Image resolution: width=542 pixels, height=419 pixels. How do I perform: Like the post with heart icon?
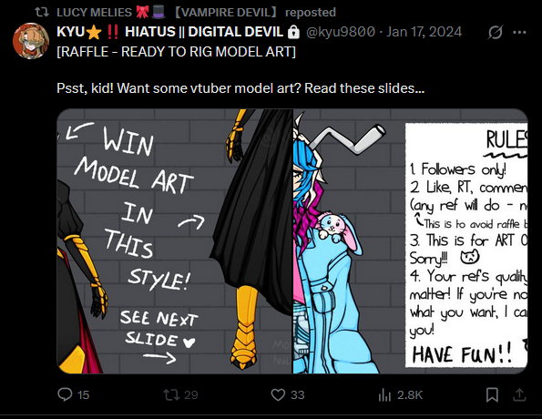278,394
